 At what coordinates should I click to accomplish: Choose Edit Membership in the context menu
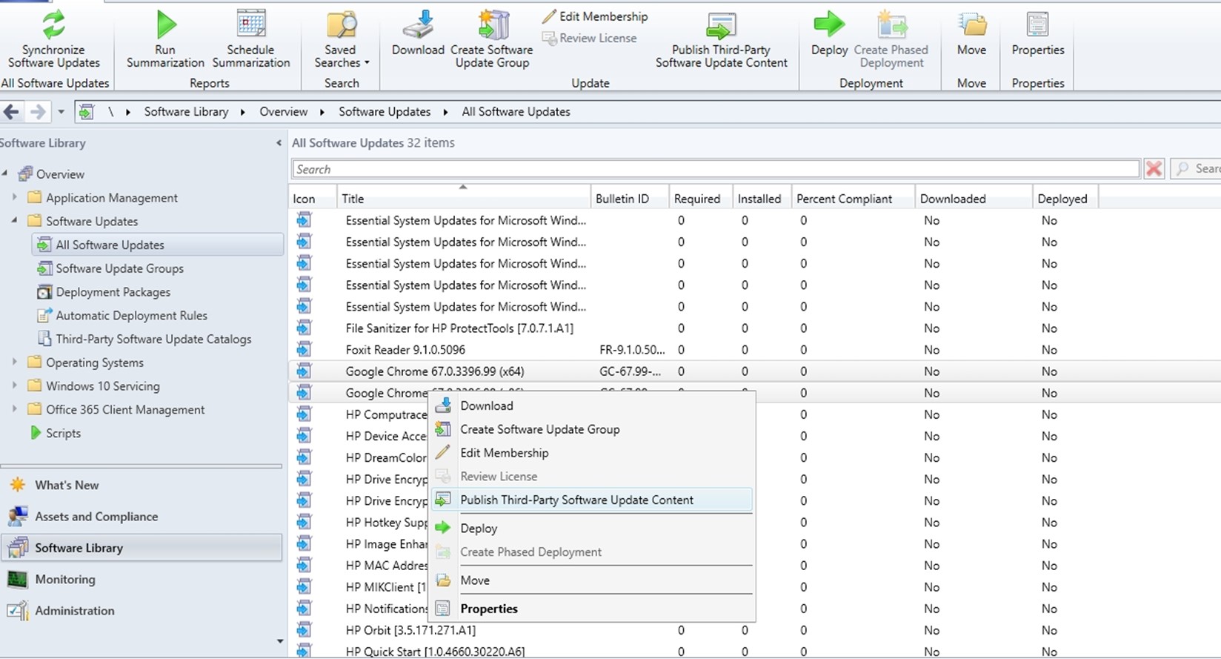point(592,453)
